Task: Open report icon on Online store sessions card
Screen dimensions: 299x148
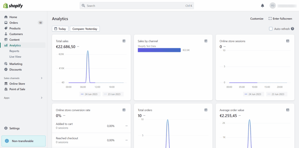Action: point(288,41)
